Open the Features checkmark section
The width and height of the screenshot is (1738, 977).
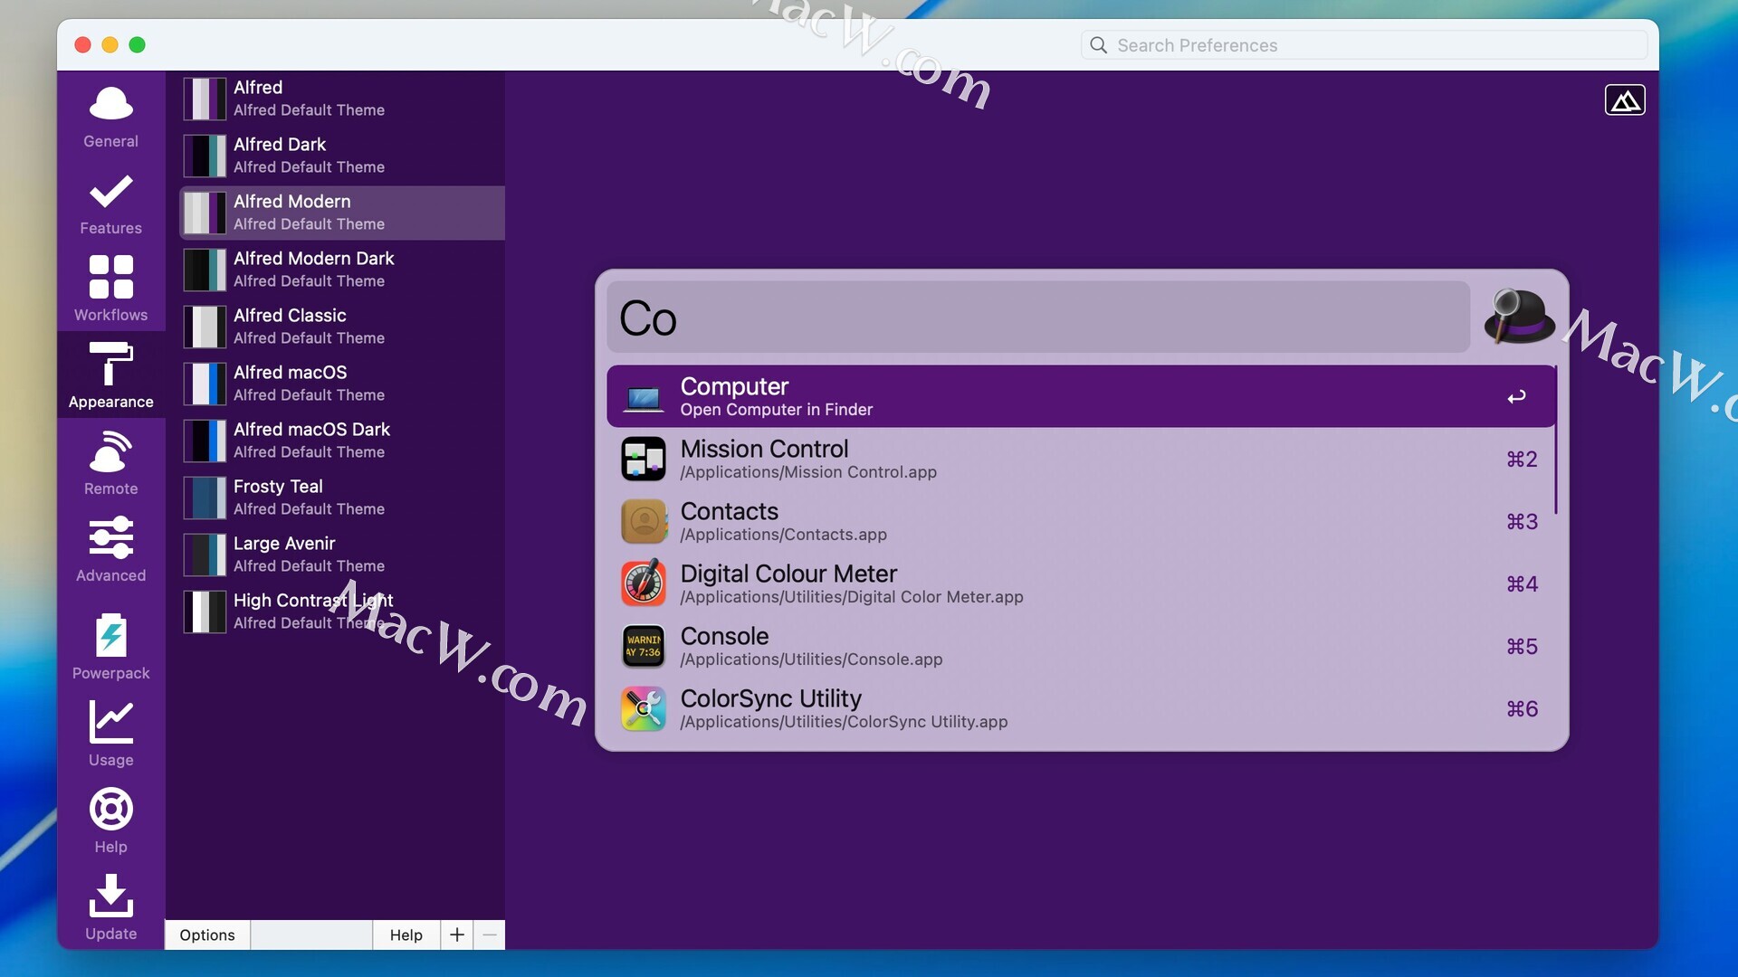[110, 204]
